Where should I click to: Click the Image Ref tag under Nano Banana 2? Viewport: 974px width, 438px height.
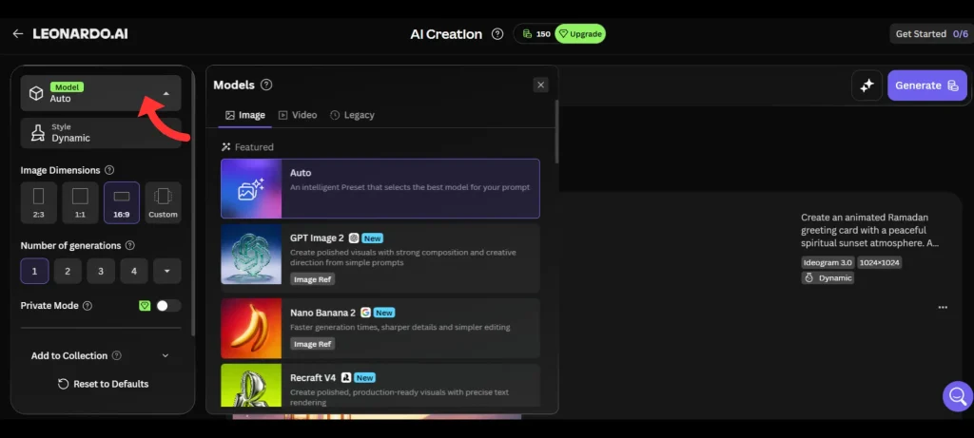point(312,344)
